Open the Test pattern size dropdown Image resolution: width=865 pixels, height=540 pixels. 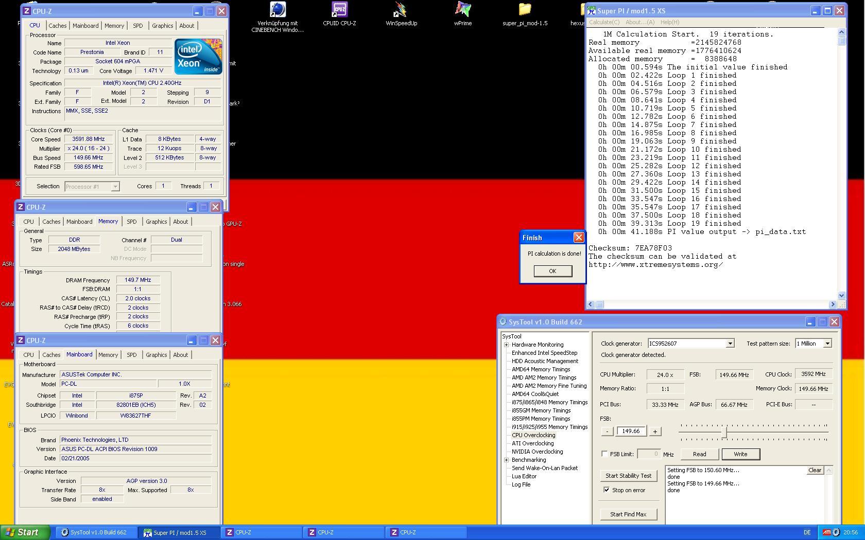pos(827,343)
